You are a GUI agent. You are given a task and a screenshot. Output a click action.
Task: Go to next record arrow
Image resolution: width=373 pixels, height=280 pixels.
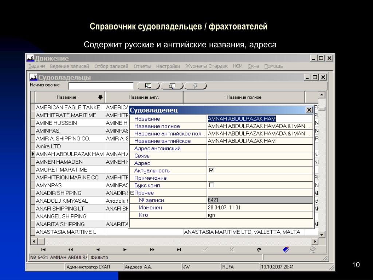click(x=125, y=249)
